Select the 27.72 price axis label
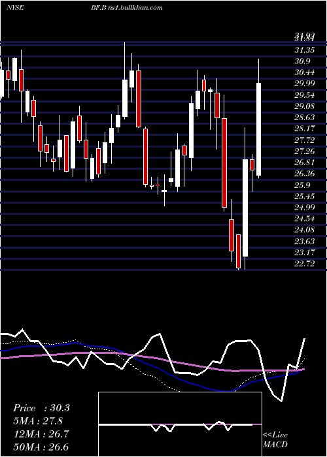The image size is (327, 457). (x=305, y=140)
